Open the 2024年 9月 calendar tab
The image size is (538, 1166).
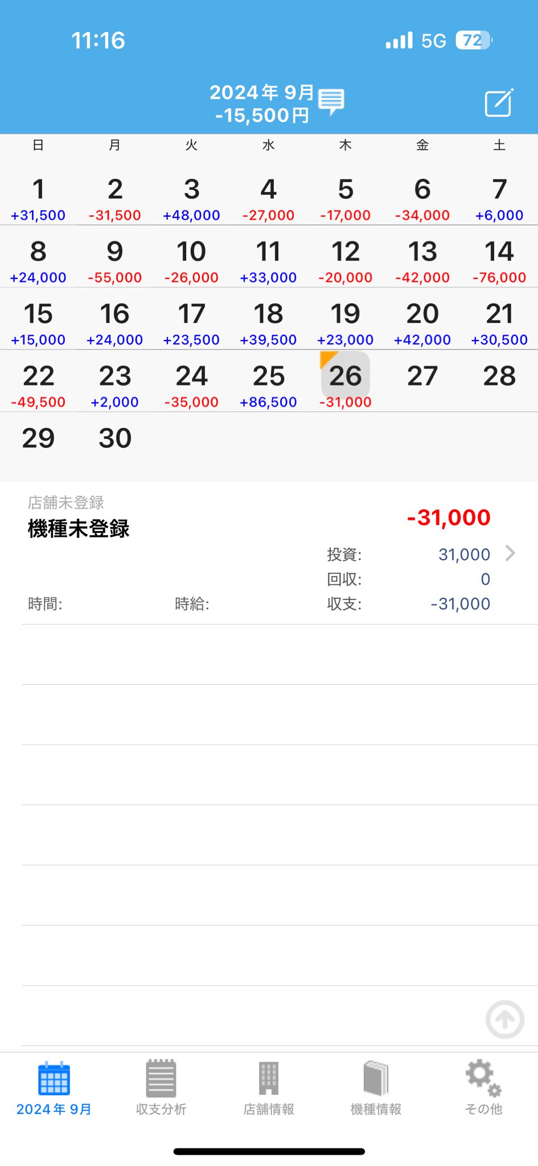coord(54,1087)
